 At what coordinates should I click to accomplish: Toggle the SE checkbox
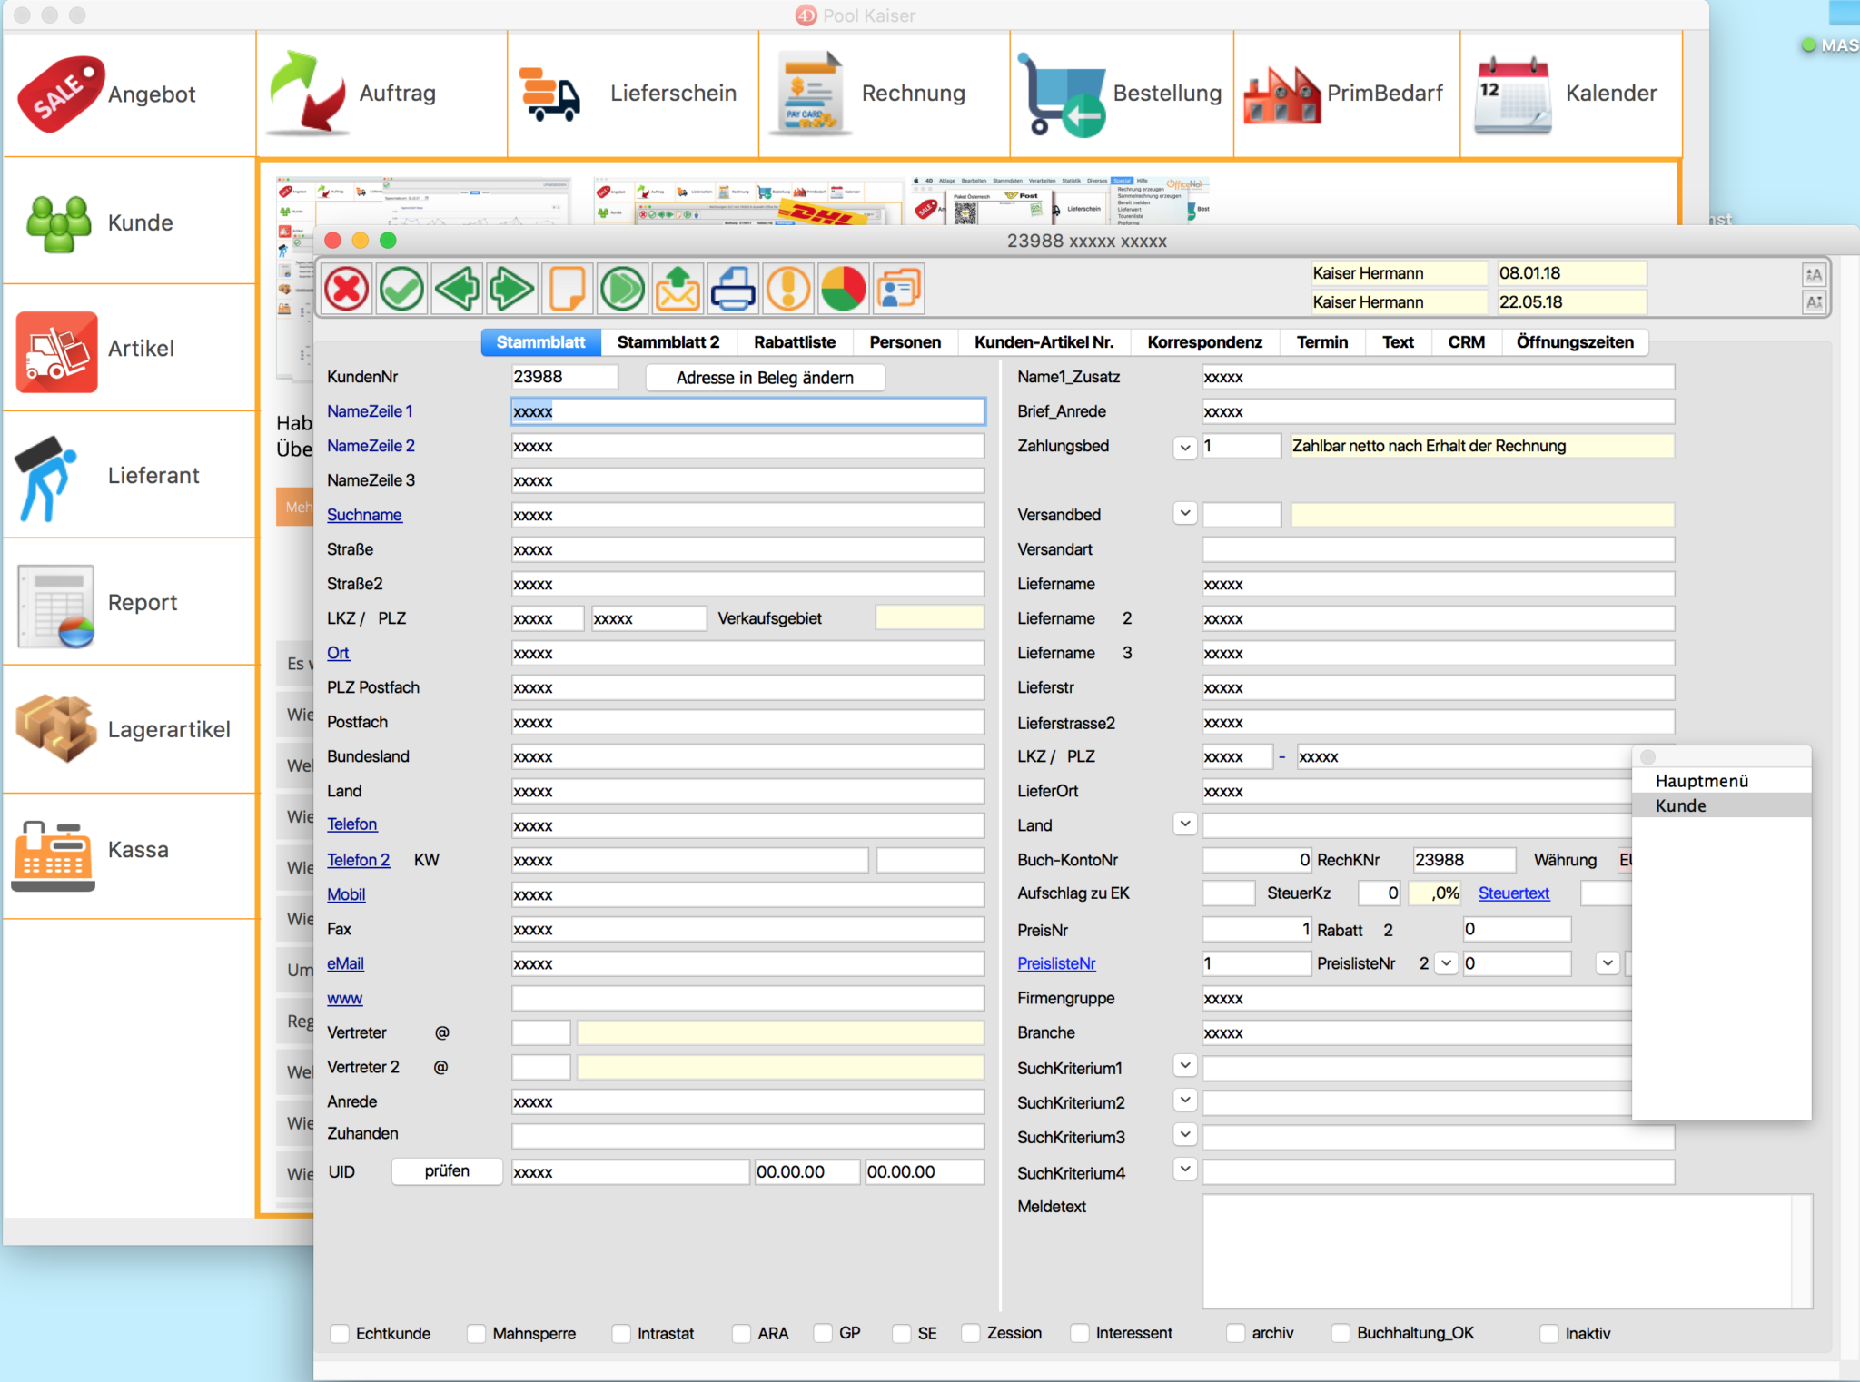click(901, 1333)
